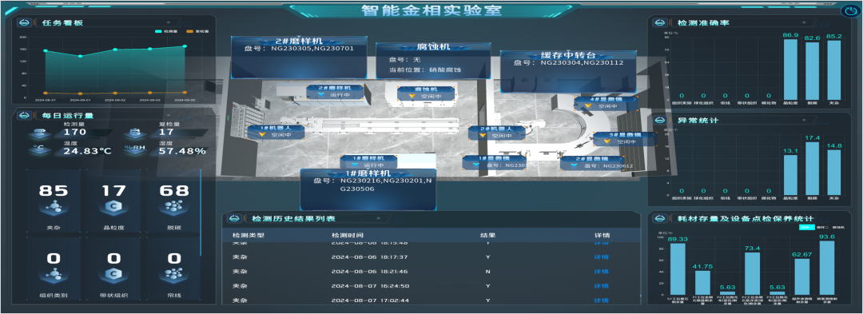Click the 腐蚀机 idle status marker
Viewport: 863px width, 314px height.
425,93
